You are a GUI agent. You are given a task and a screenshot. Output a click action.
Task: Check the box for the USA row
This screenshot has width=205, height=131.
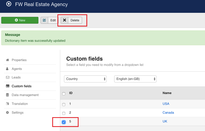point(64,105)
